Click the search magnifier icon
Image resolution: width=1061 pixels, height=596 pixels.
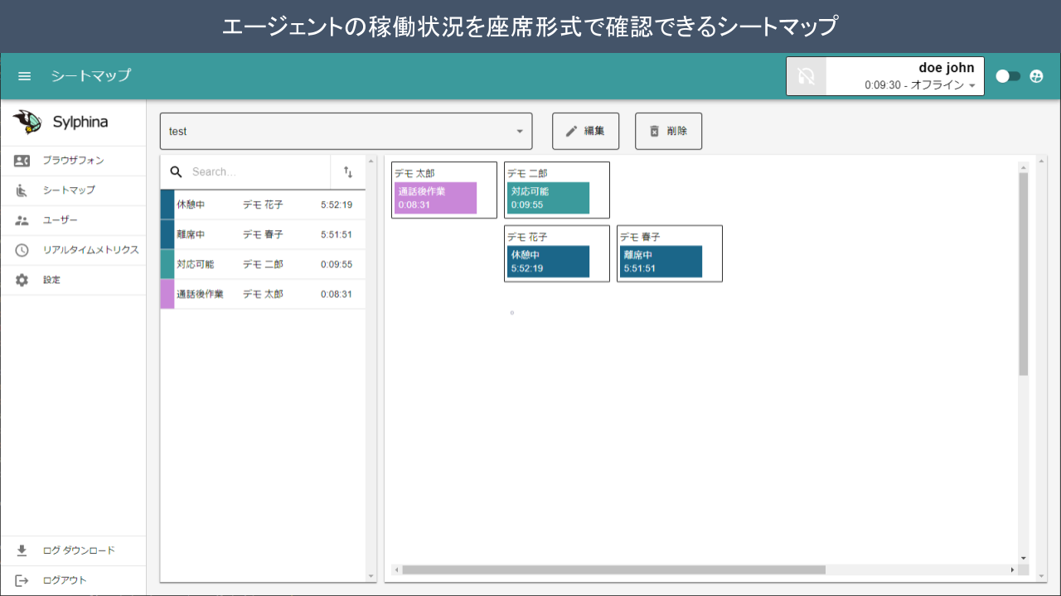(176, 172)
